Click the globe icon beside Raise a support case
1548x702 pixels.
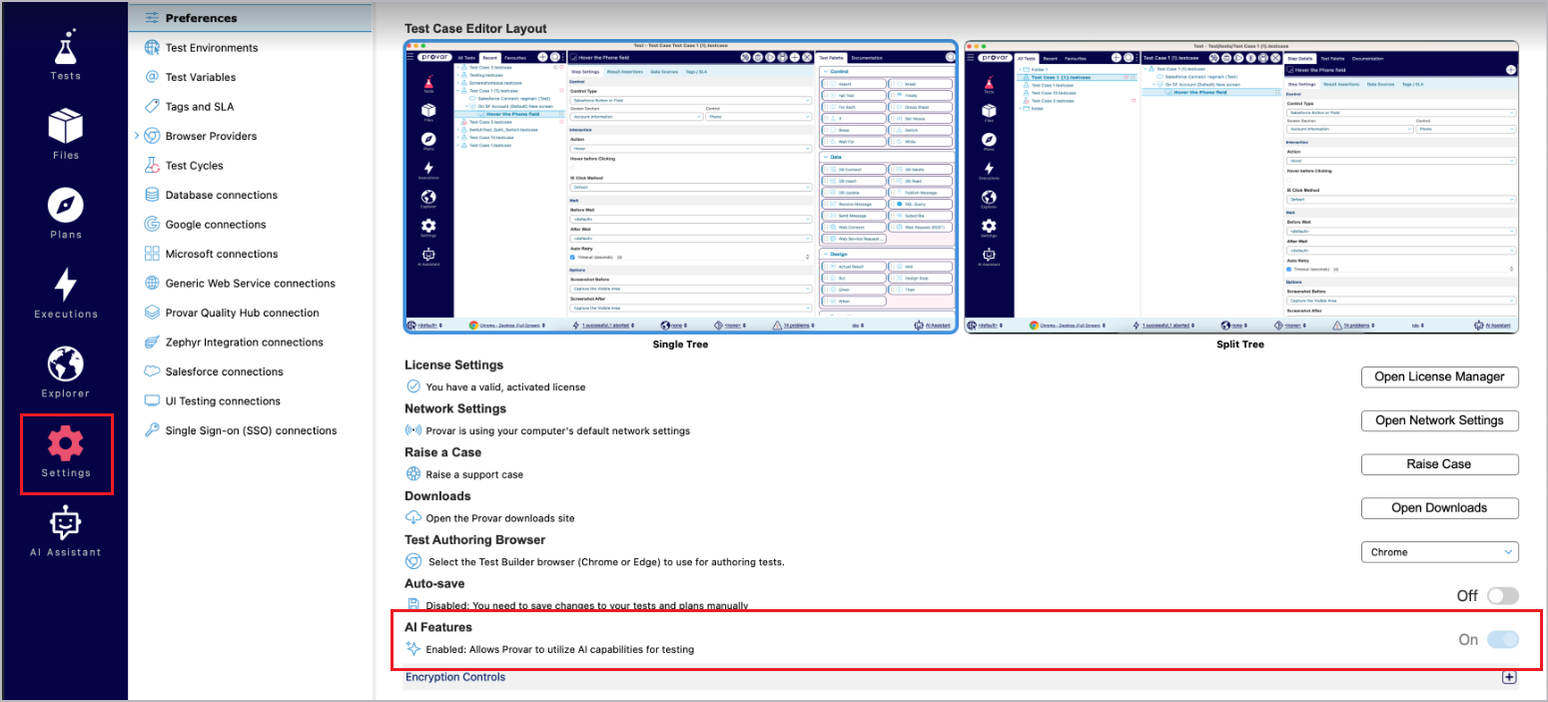coord(411,474)
